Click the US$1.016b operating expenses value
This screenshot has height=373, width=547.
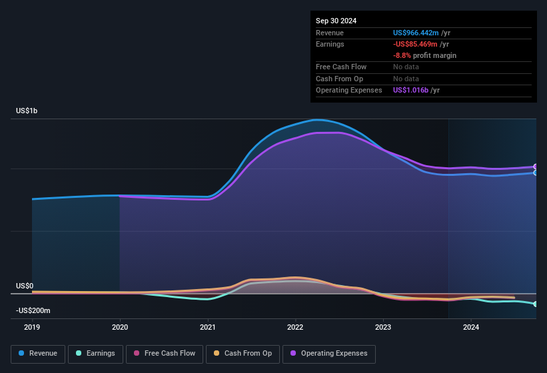click(x=410, y=91)
